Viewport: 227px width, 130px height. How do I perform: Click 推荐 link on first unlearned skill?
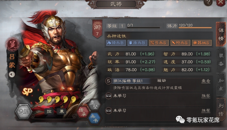206,96
